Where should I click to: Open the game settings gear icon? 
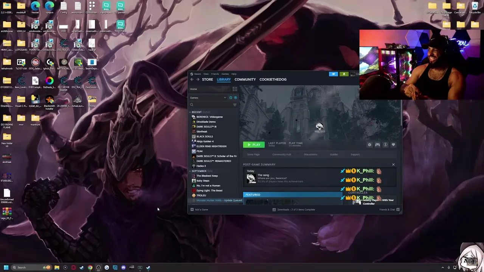pyautogui.click(x=369, y=145)
